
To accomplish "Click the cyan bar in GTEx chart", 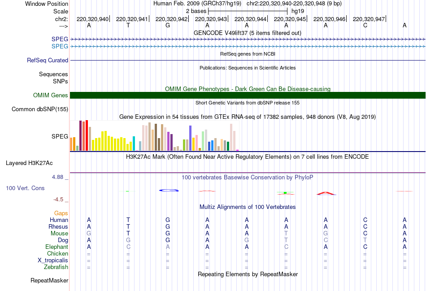I will (x=134, y=143).
